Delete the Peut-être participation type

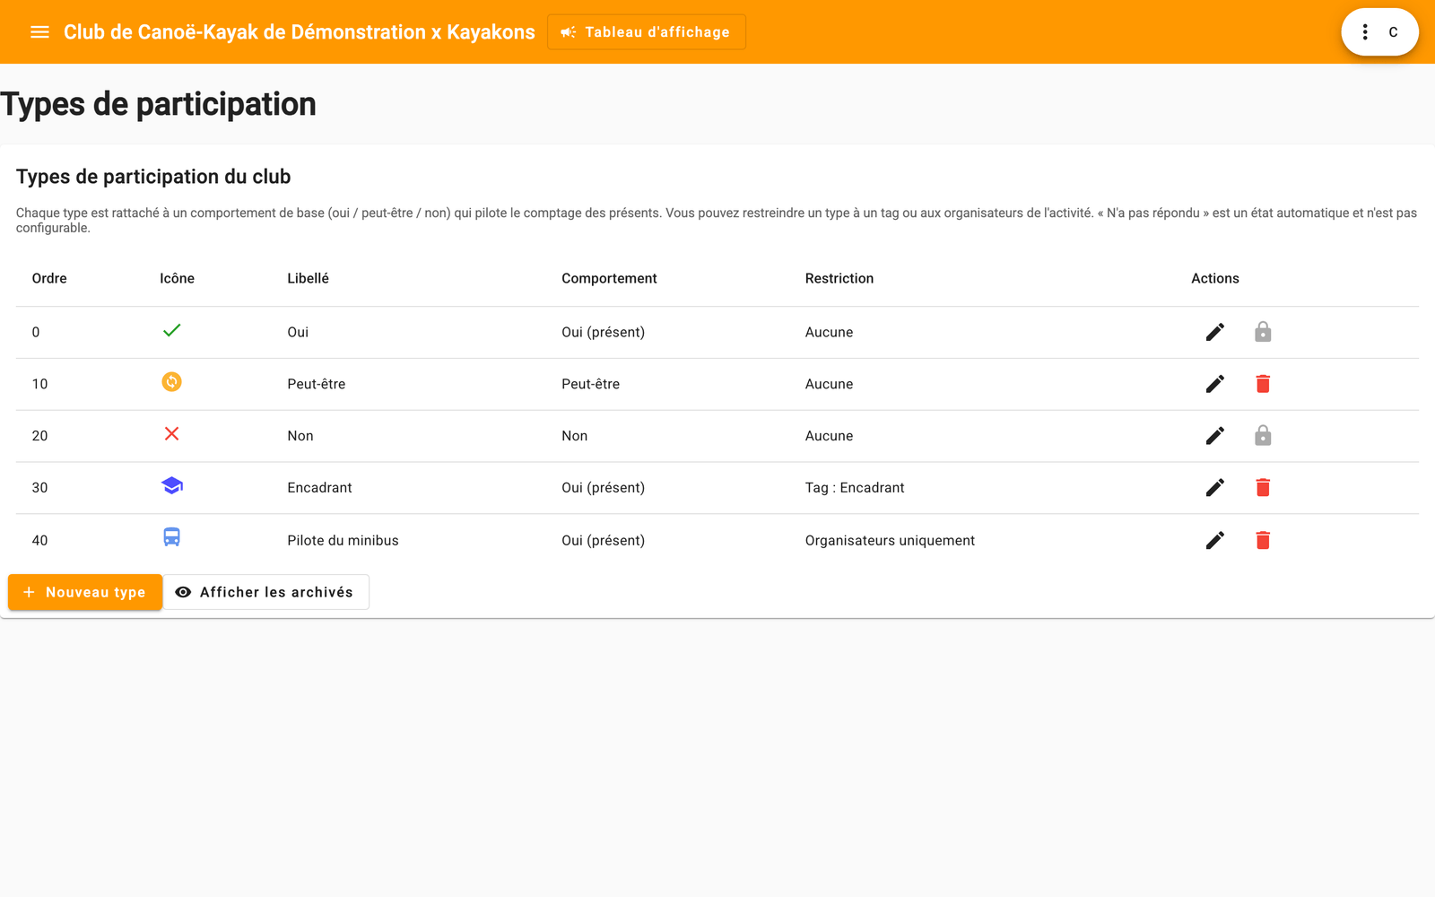[x=1263, y=384]
